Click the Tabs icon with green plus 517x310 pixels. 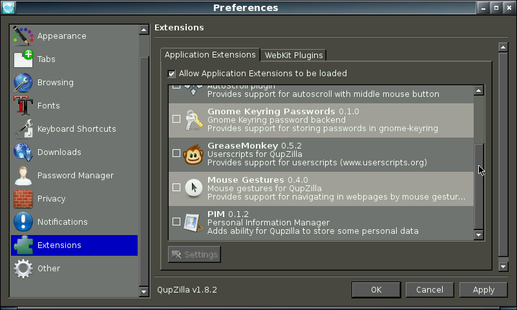click(23, 59)
